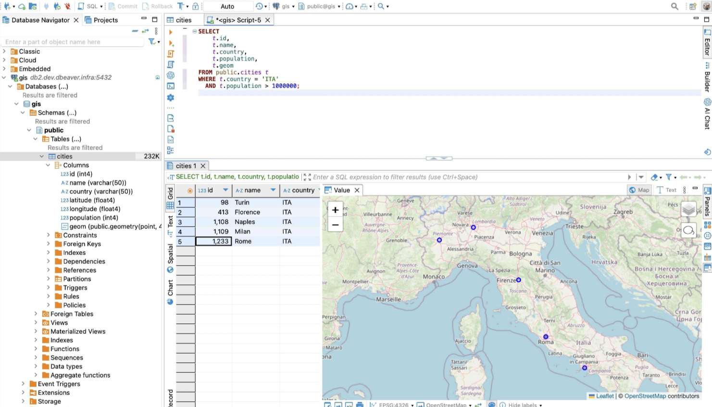Click the object name filter field

(x=72, y=42)
